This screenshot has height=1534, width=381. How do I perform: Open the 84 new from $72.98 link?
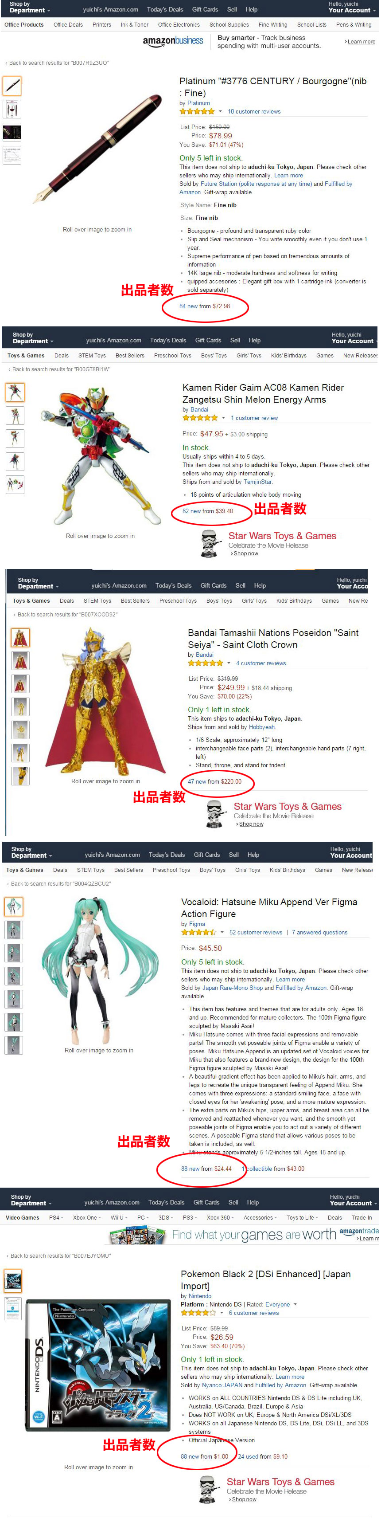(x=205, y=306)
